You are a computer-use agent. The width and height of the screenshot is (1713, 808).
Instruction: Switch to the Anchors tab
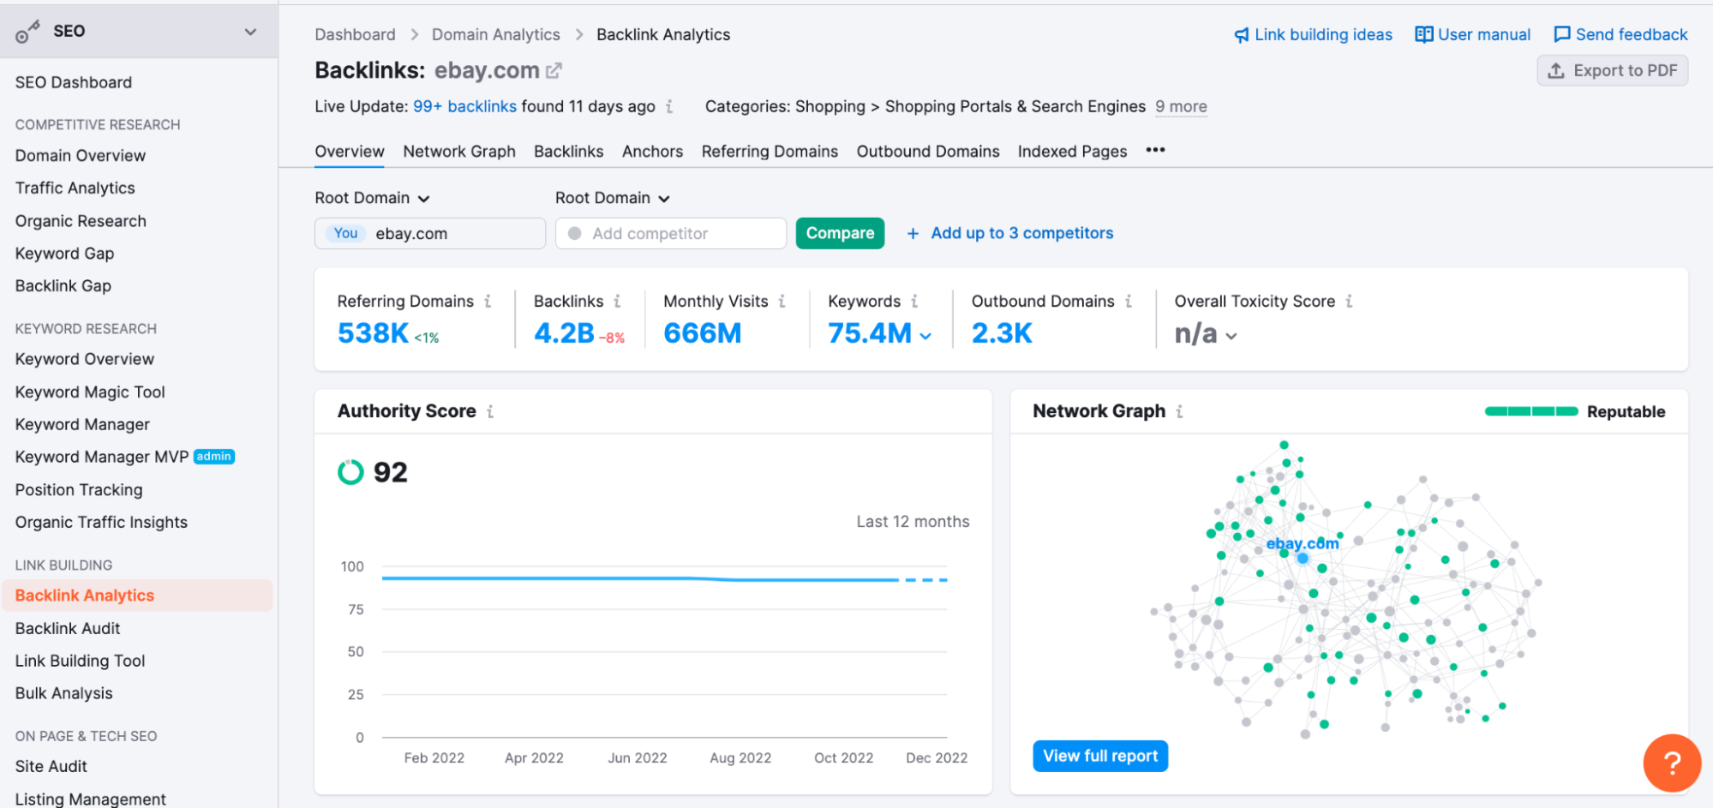click(651, 151)
